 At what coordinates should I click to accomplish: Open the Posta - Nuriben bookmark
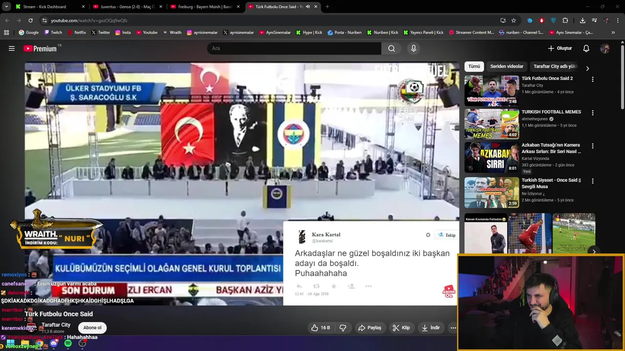(344, 33)
